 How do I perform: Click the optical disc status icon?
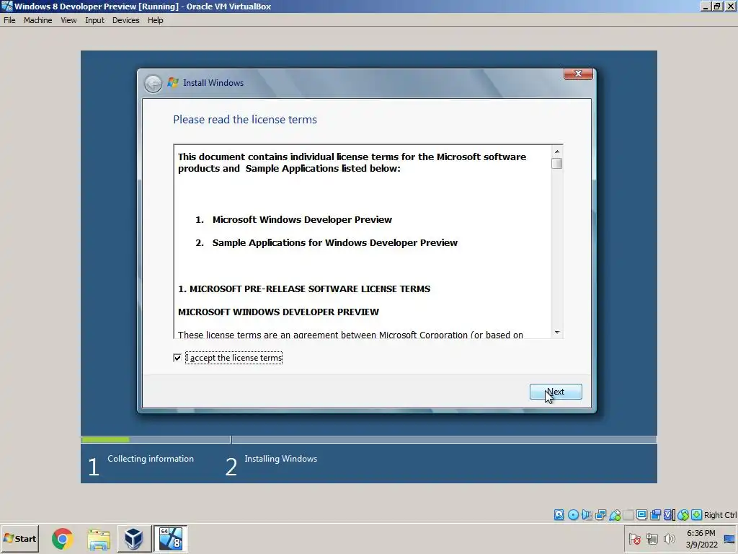573,515
